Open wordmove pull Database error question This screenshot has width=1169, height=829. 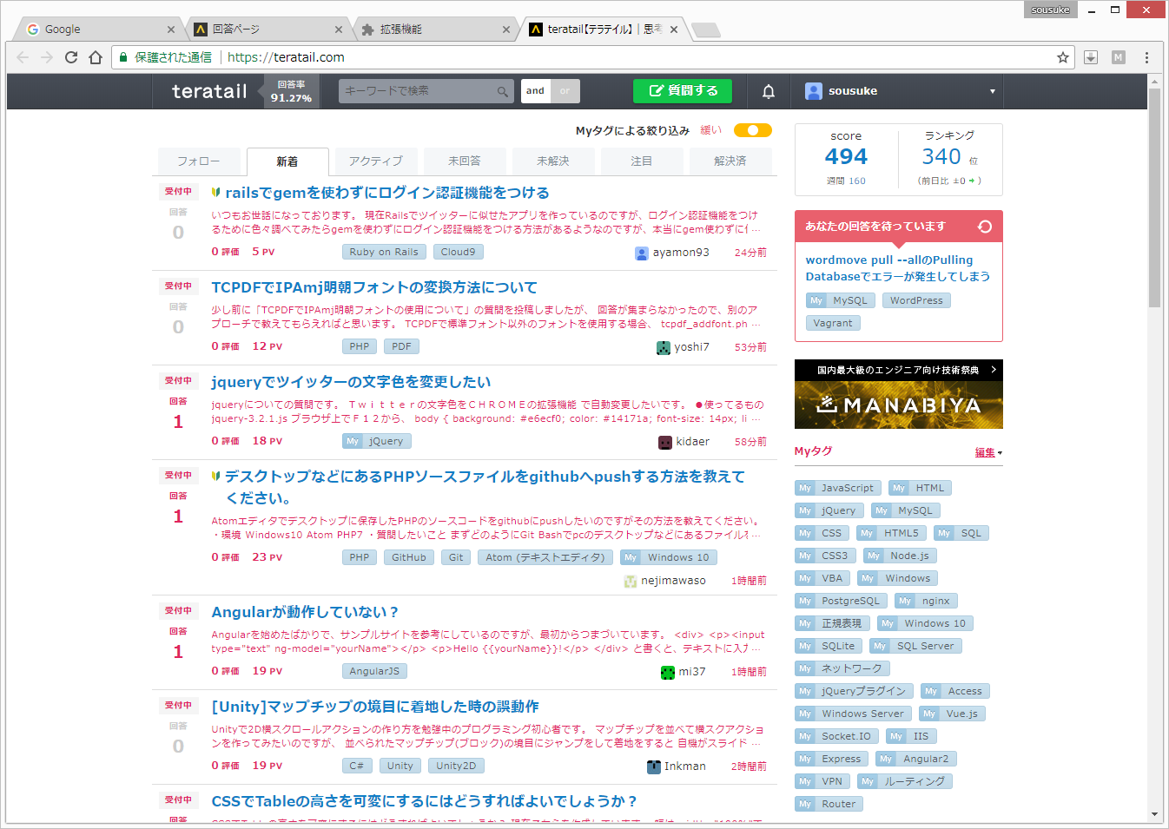(897, 268)
